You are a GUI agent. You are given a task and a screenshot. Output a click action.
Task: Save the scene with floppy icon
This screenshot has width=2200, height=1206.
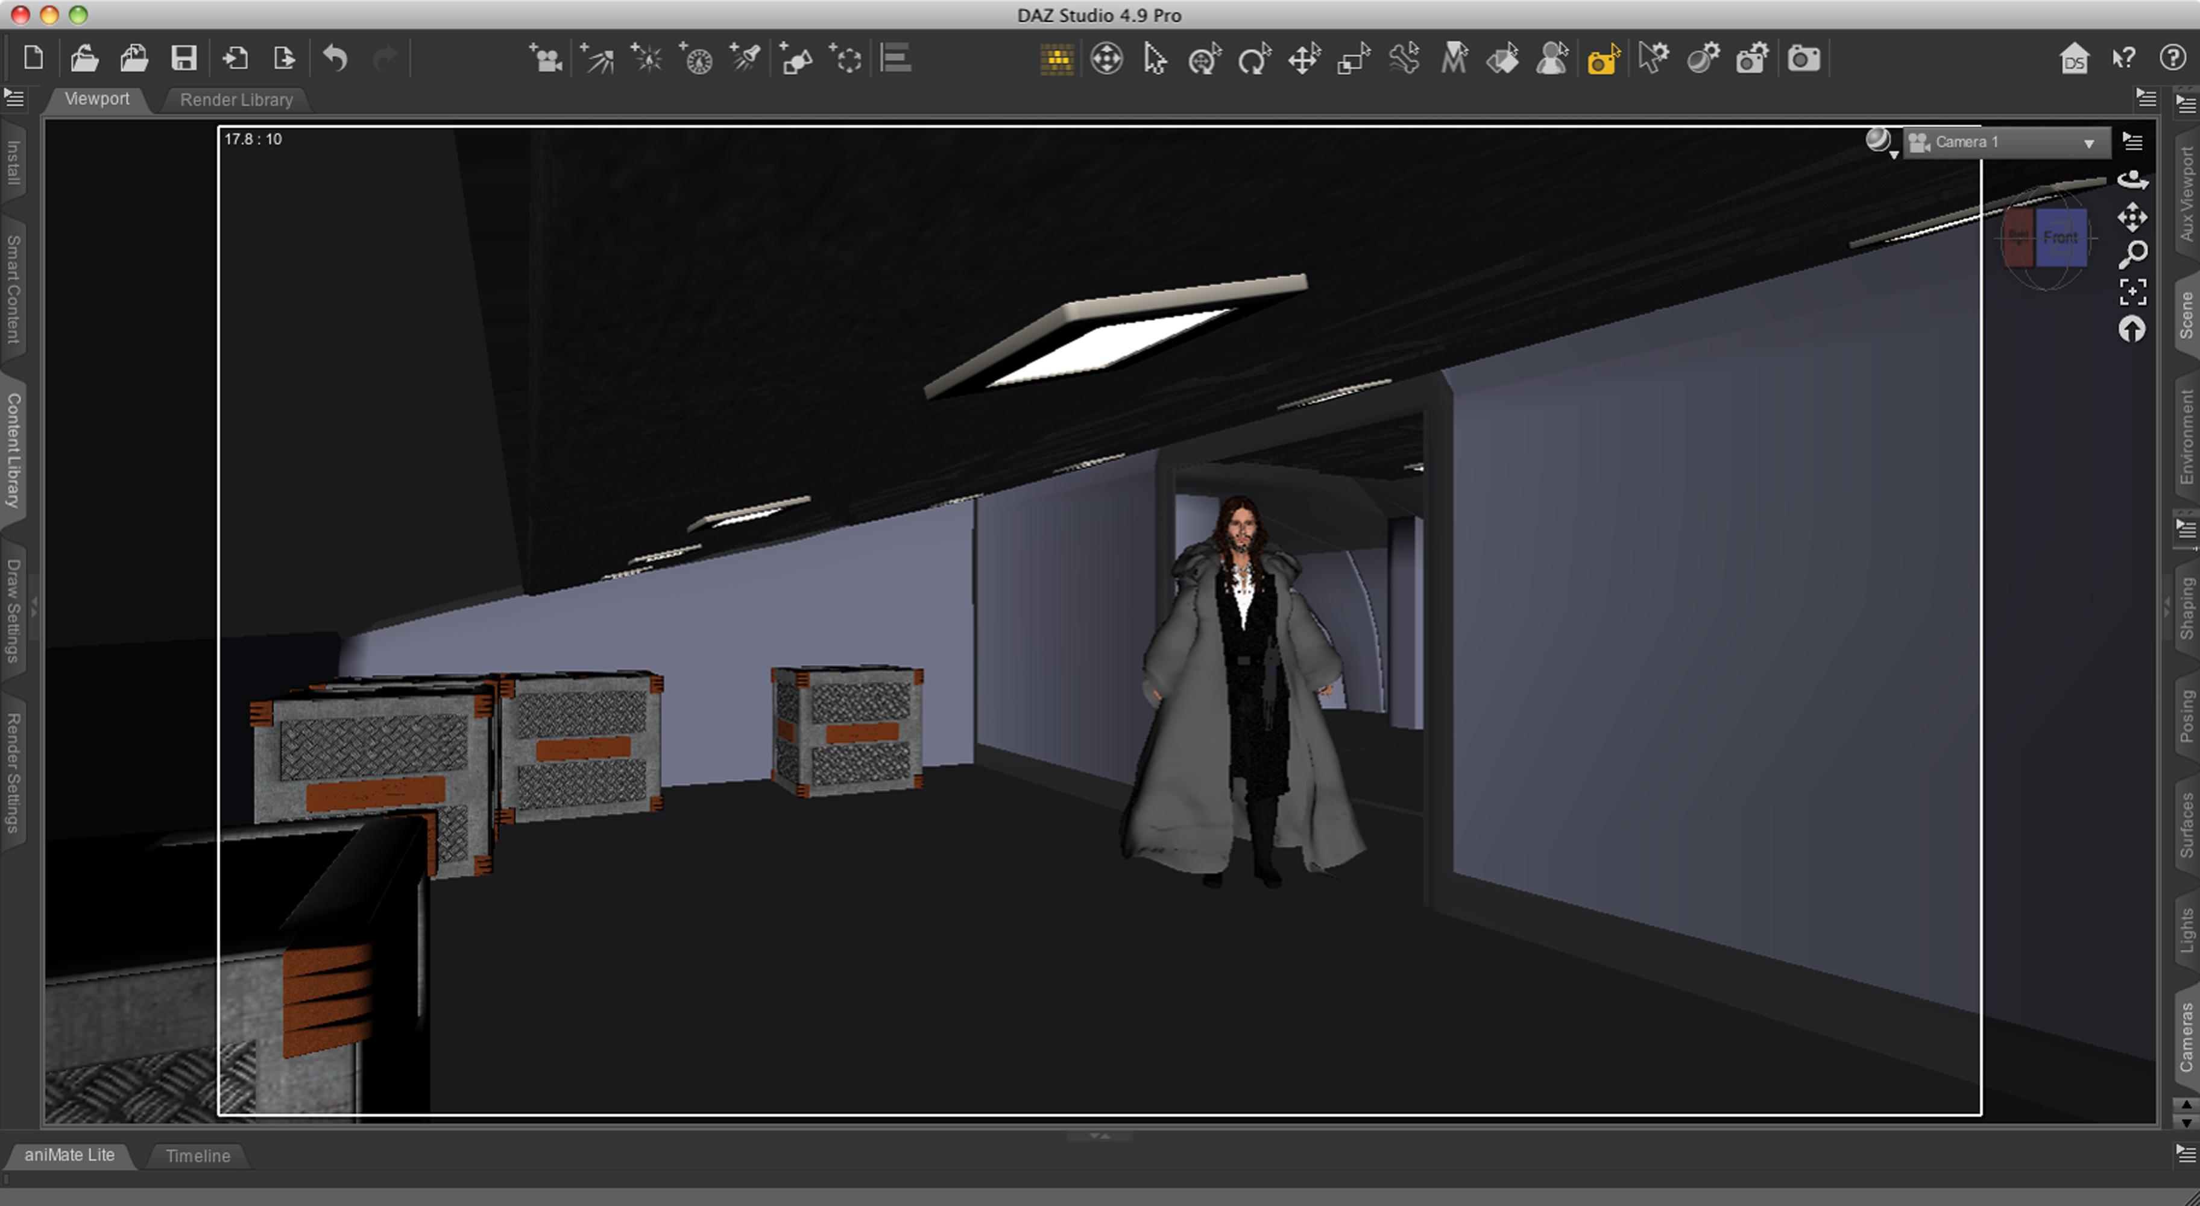(x=184, y=58)
